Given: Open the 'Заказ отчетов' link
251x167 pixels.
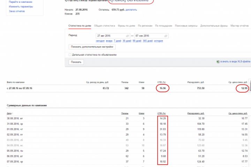Looking at the screenshot, I should click(x=17, y=11).
